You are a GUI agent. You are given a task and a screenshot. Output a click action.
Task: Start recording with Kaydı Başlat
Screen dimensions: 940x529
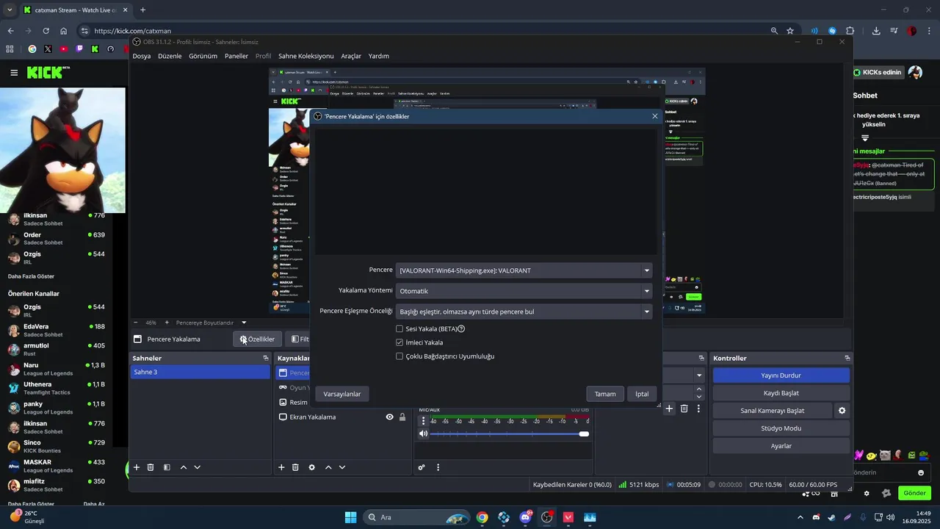coord(781,393)
